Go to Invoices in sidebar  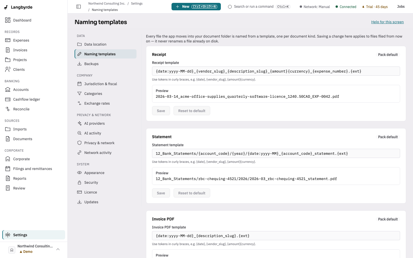[x=34, y=50]
